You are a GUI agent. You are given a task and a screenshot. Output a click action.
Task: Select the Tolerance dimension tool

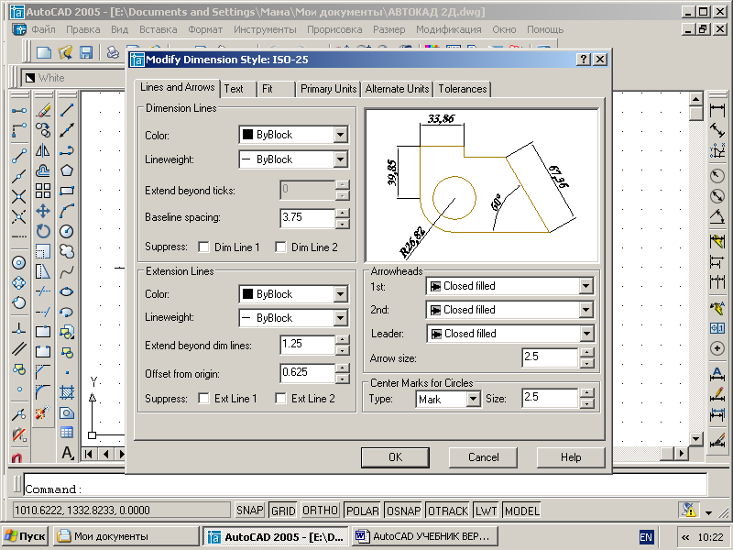click(x=717, y=328)
